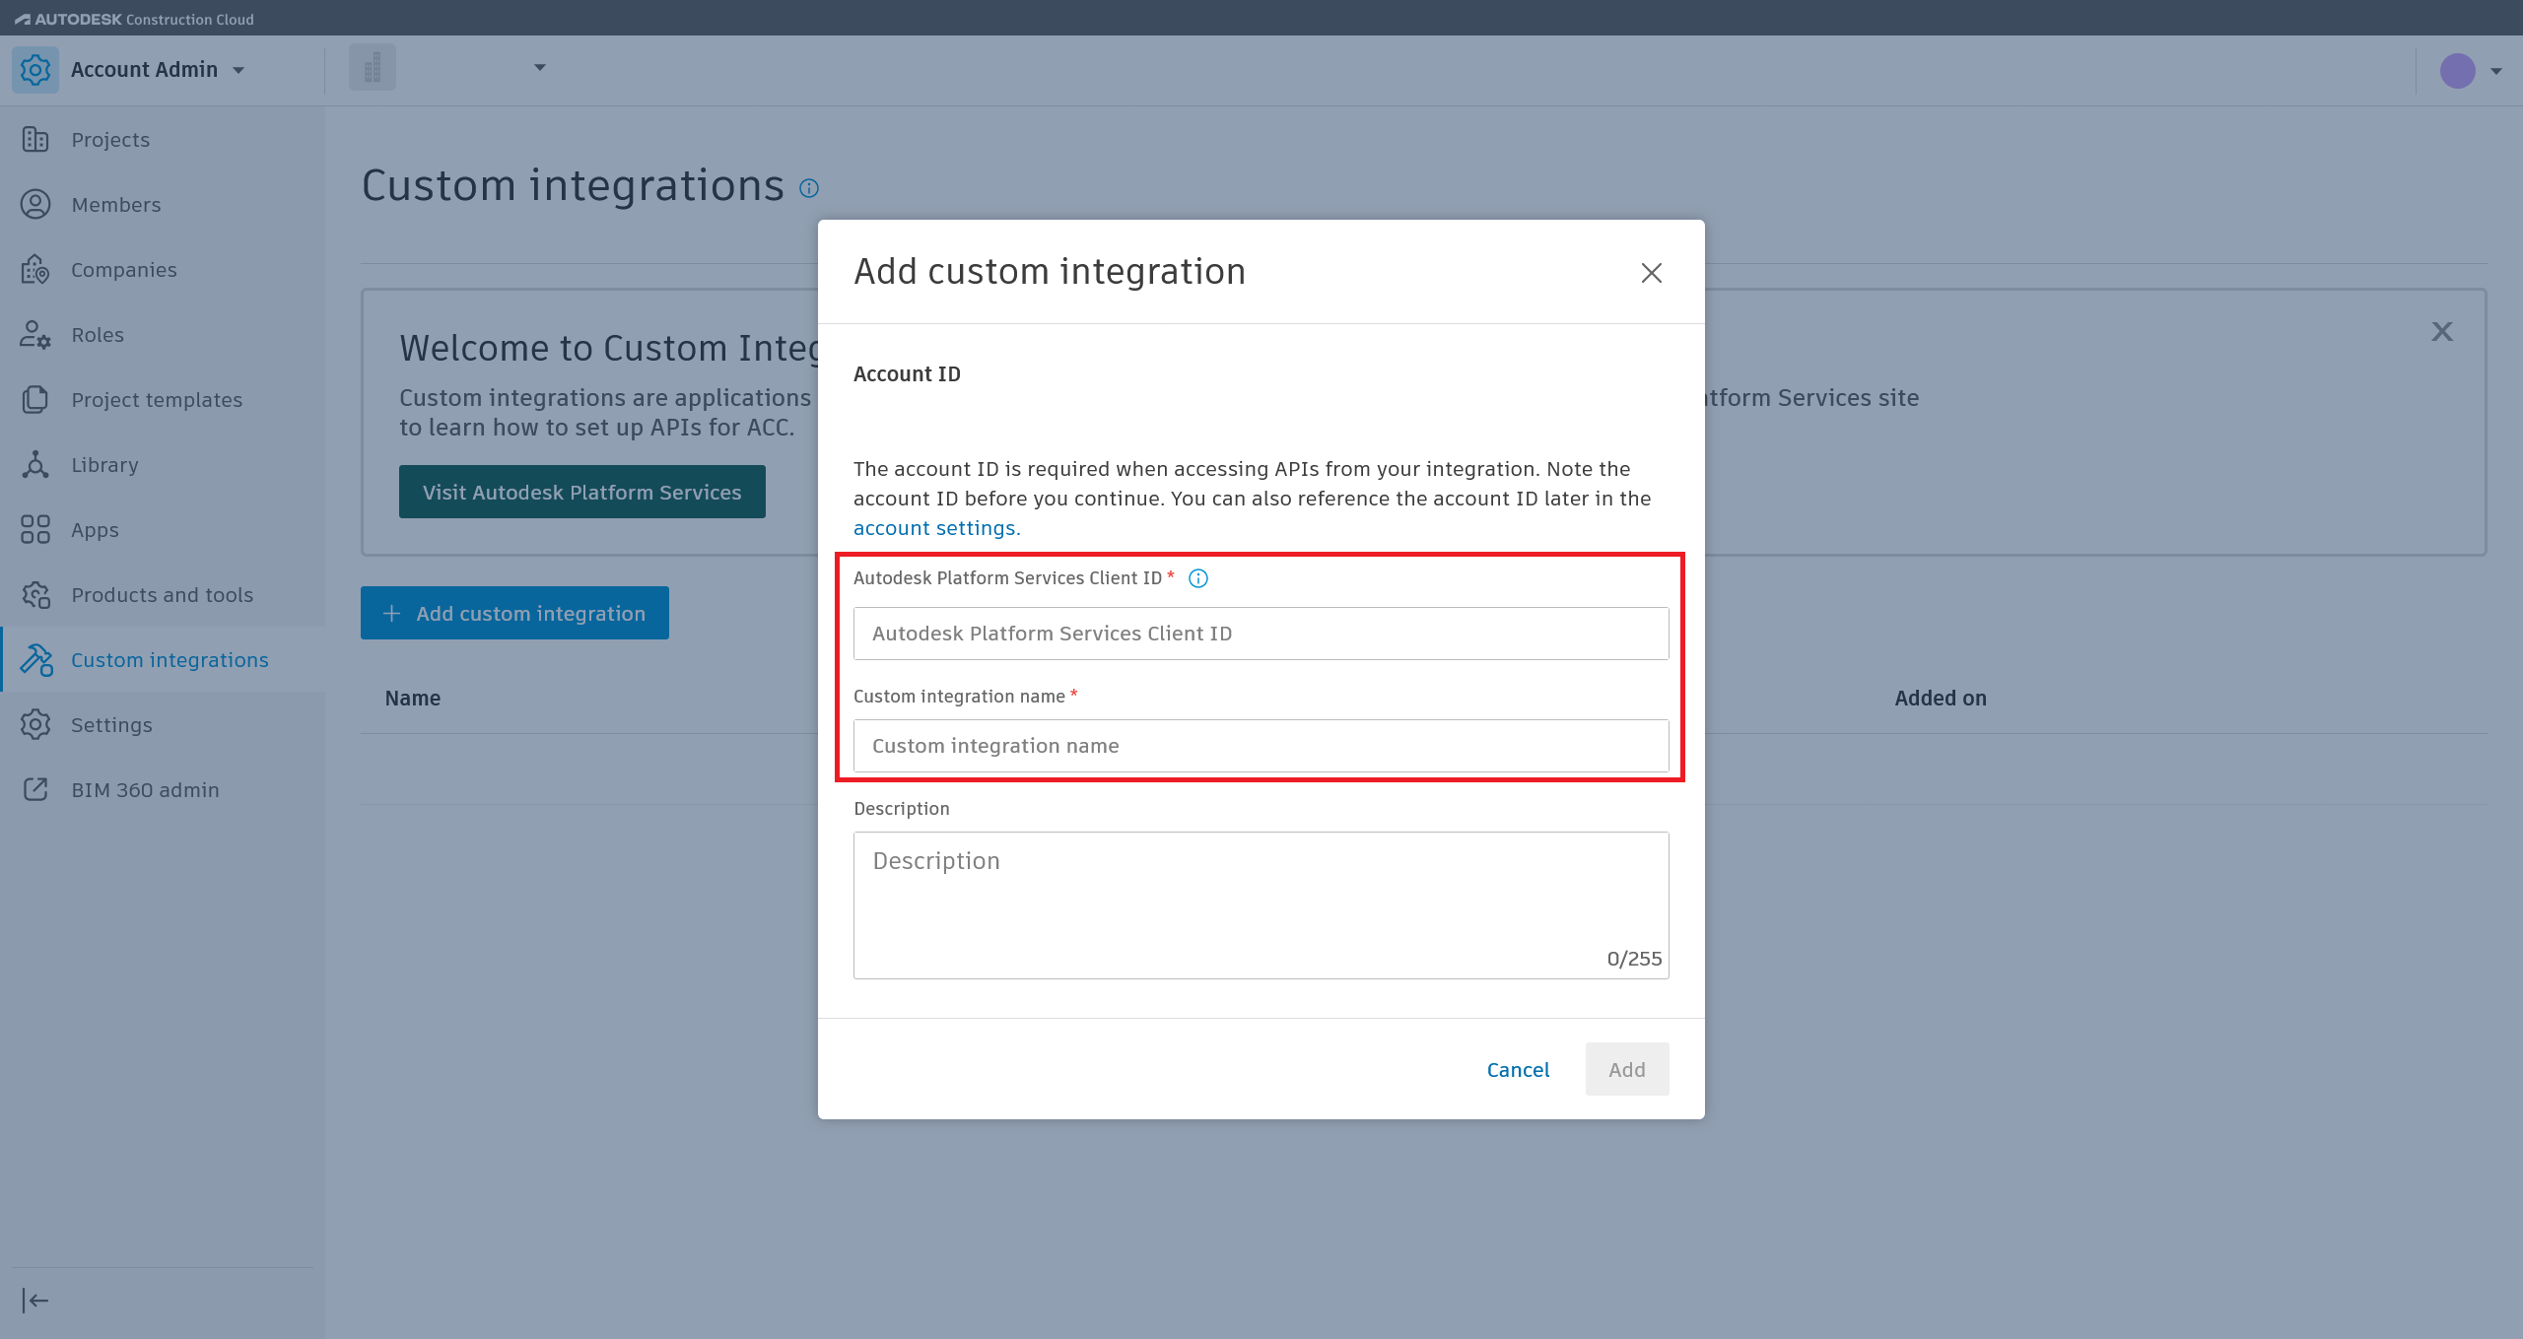Click the Name column header

[x=413, y=699]
